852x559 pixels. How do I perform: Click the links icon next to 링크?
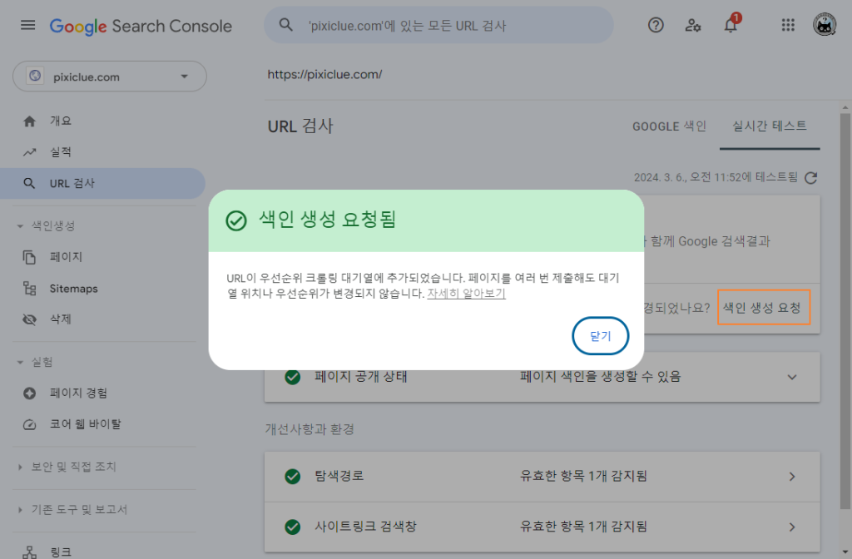click(x=29, y=552)
